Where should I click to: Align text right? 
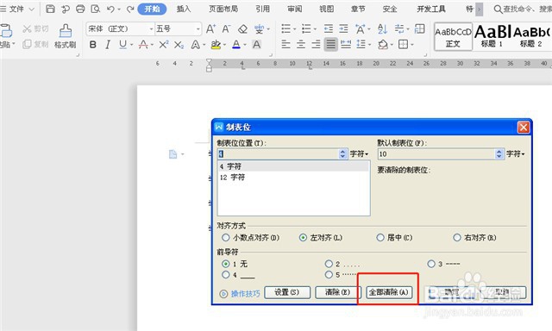317,45
